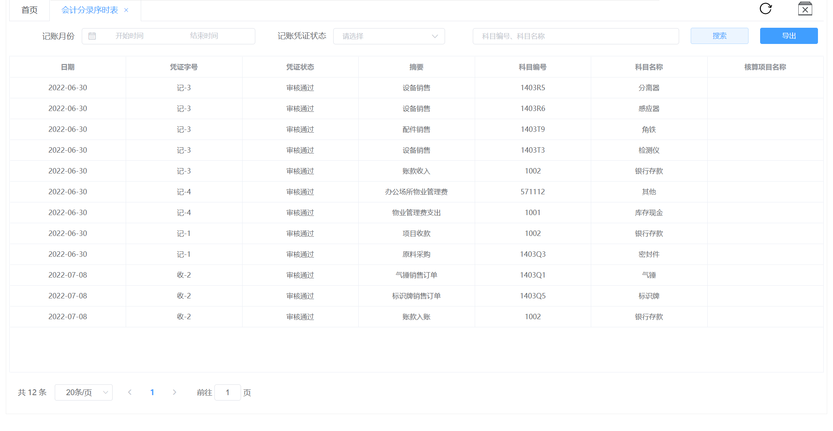Focus the 科目编号、科目名称 search field
The image size is (833, 431).
pos(575,36)
